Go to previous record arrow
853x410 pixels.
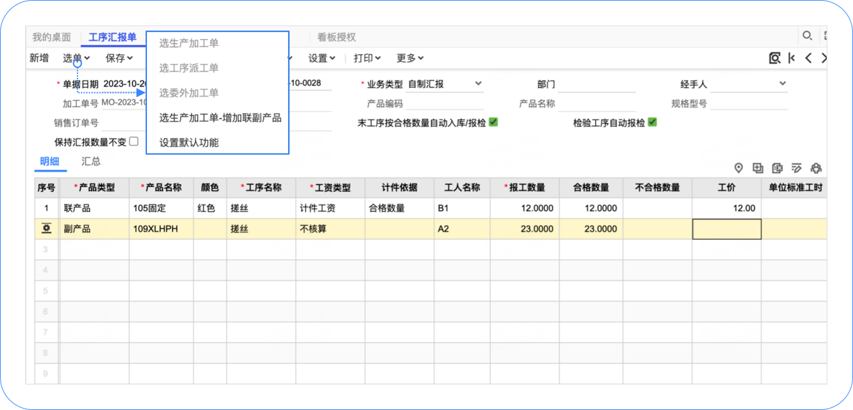[808, 58]
